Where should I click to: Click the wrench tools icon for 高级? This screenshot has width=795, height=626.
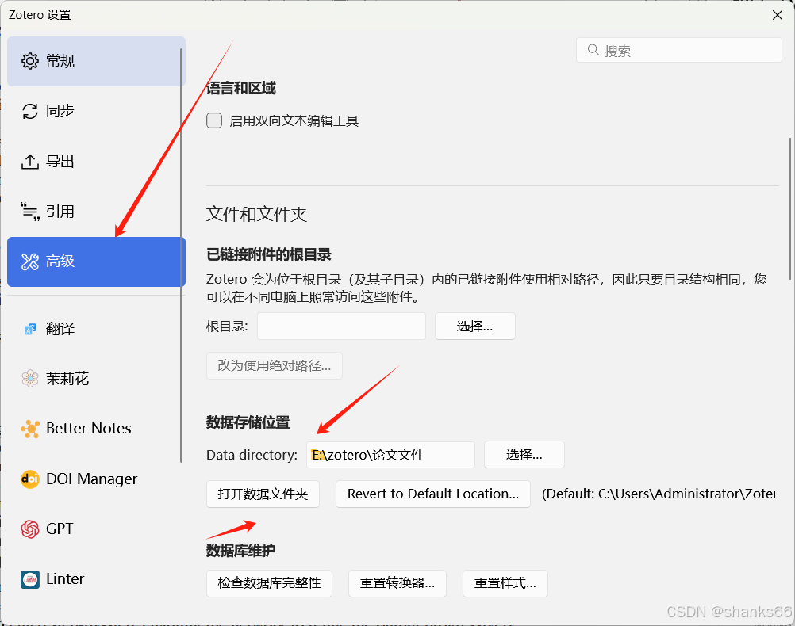click(x=30, y=261)
